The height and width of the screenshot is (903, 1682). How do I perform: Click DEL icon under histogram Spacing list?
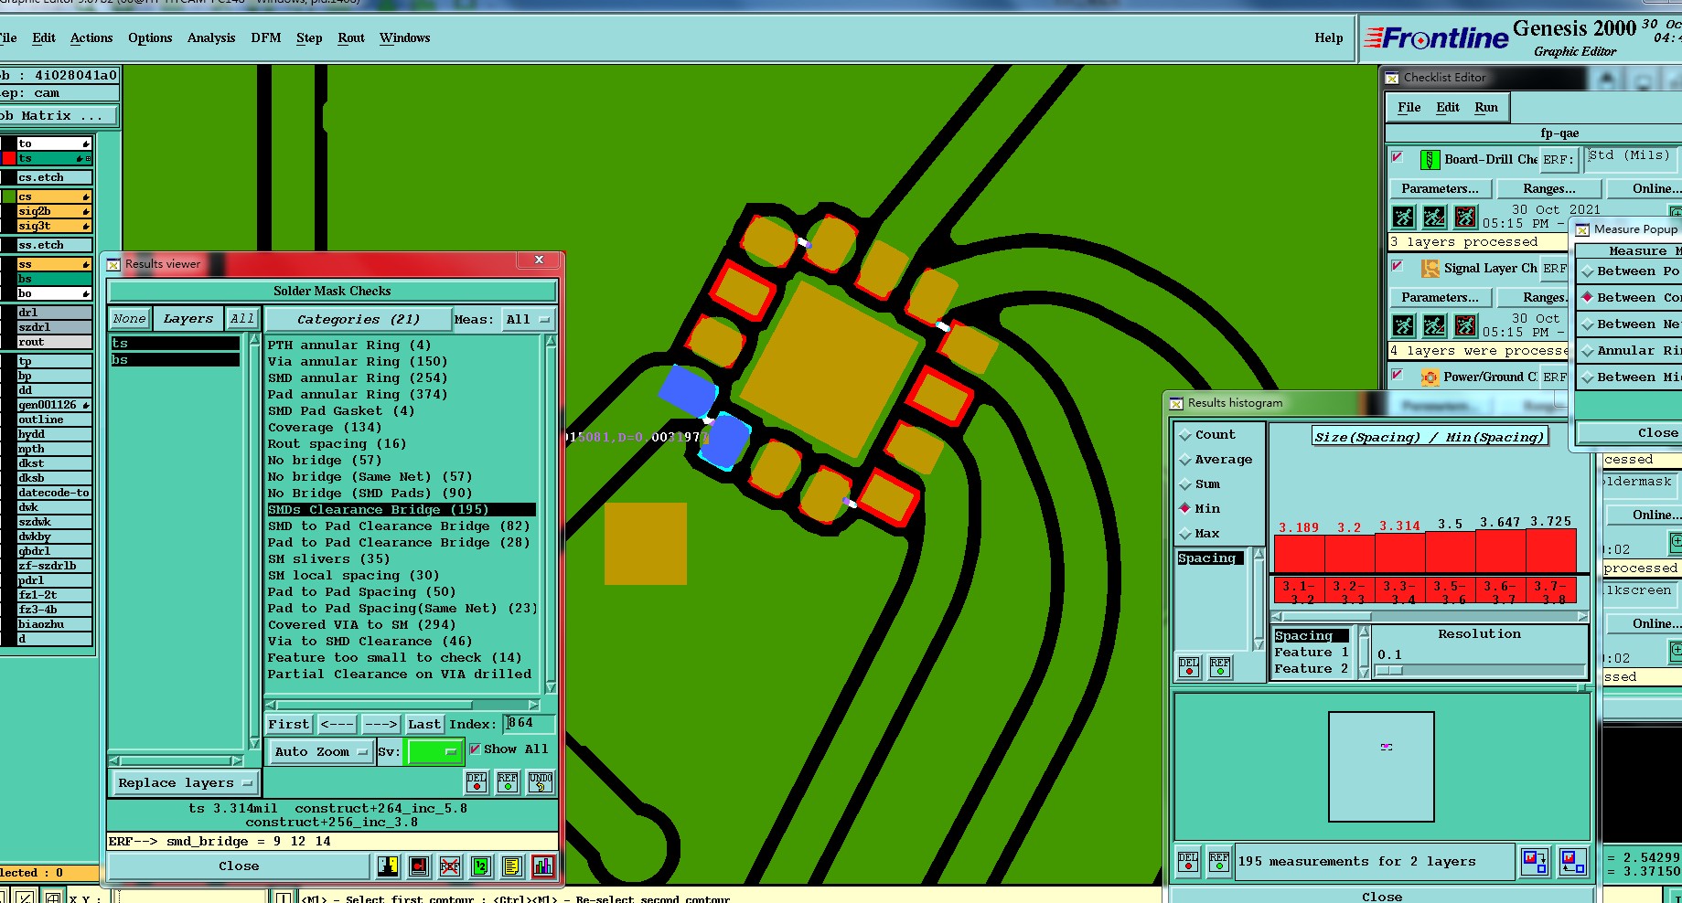point(1189,667)
